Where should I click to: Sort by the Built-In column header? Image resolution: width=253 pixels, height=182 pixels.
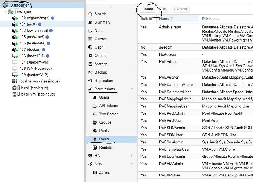147,19
